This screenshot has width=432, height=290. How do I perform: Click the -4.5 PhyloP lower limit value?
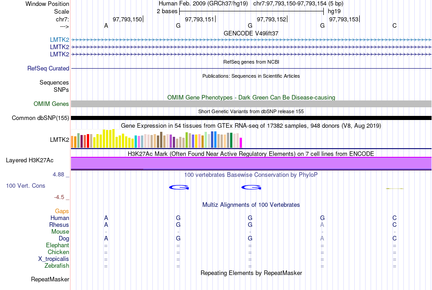point(59,197)
